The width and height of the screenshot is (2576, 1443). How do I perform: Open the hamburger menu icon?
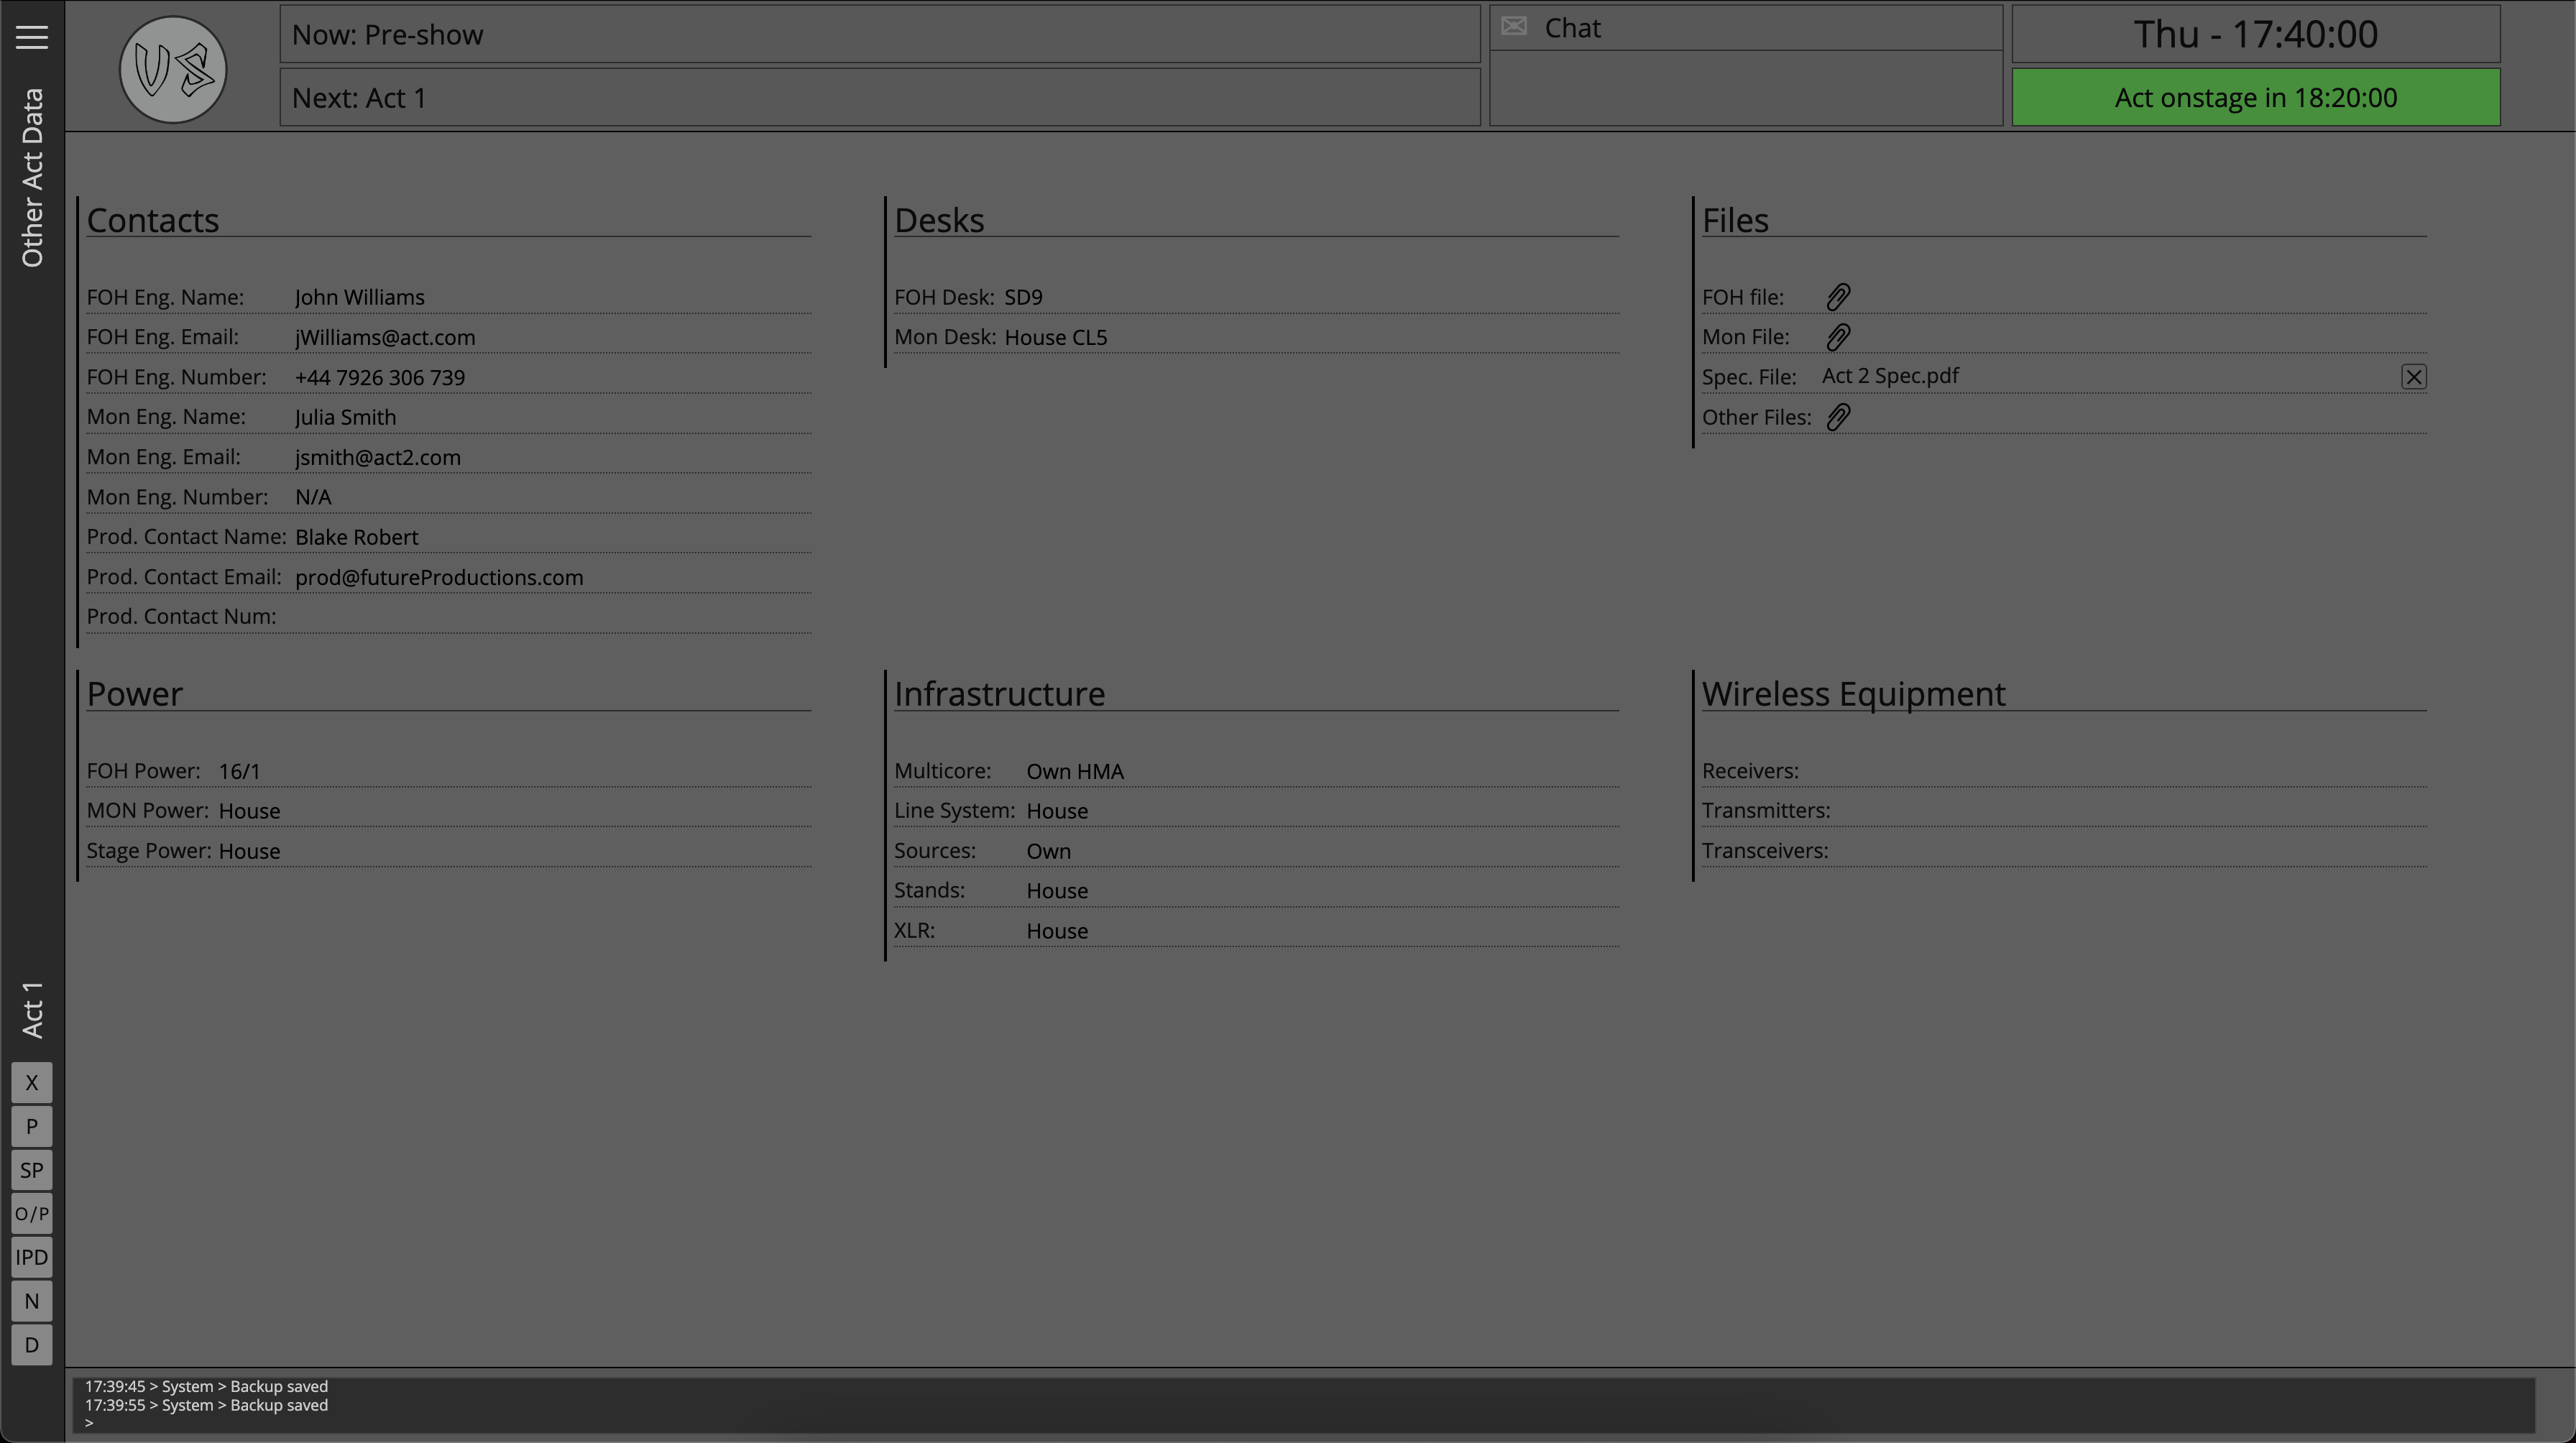click(x=32, y=37)
